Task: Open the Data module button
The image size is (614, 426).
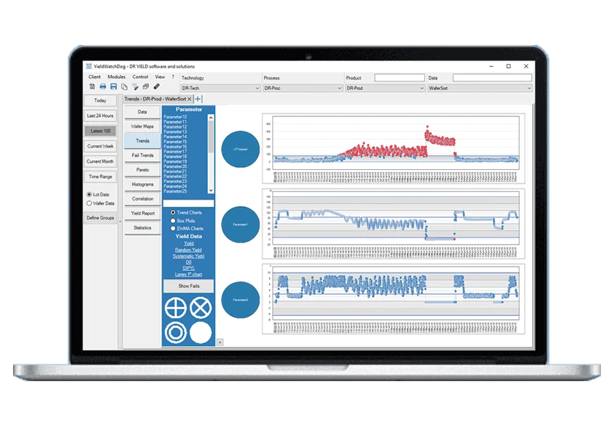Action: click(142, 112)
